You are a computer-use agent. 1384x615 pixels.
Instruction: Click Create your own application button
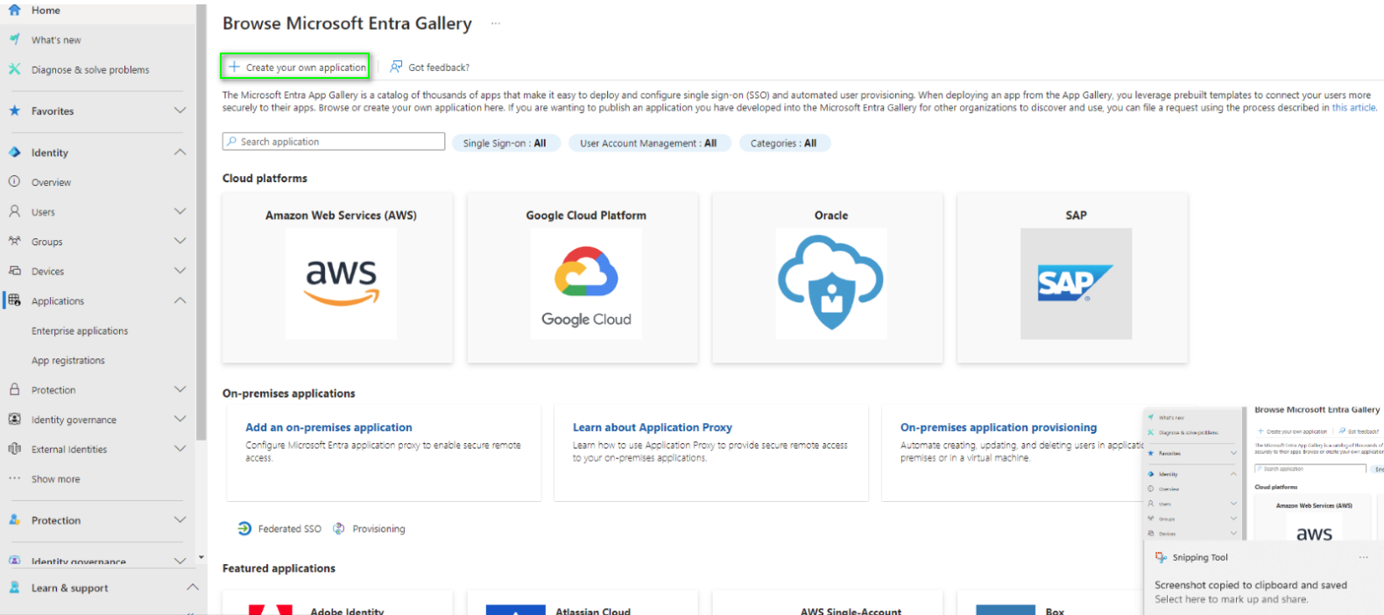pos(295,67)
